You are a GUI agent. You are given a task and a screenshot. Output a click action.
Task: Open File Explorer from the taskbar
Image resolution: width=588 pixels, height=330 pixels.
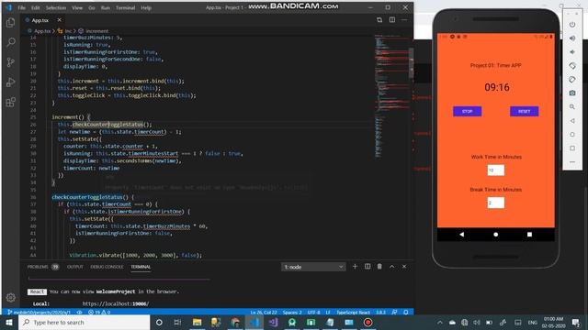coord(197,323)
